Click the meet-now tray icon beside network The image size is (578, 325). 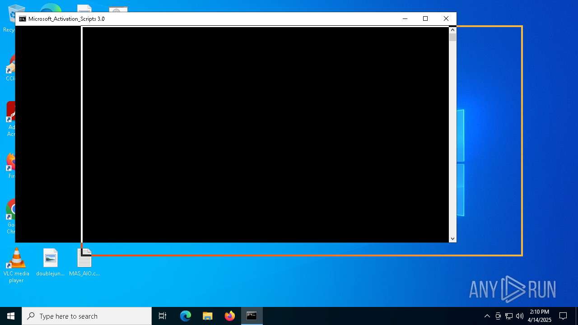pos(498,316)
